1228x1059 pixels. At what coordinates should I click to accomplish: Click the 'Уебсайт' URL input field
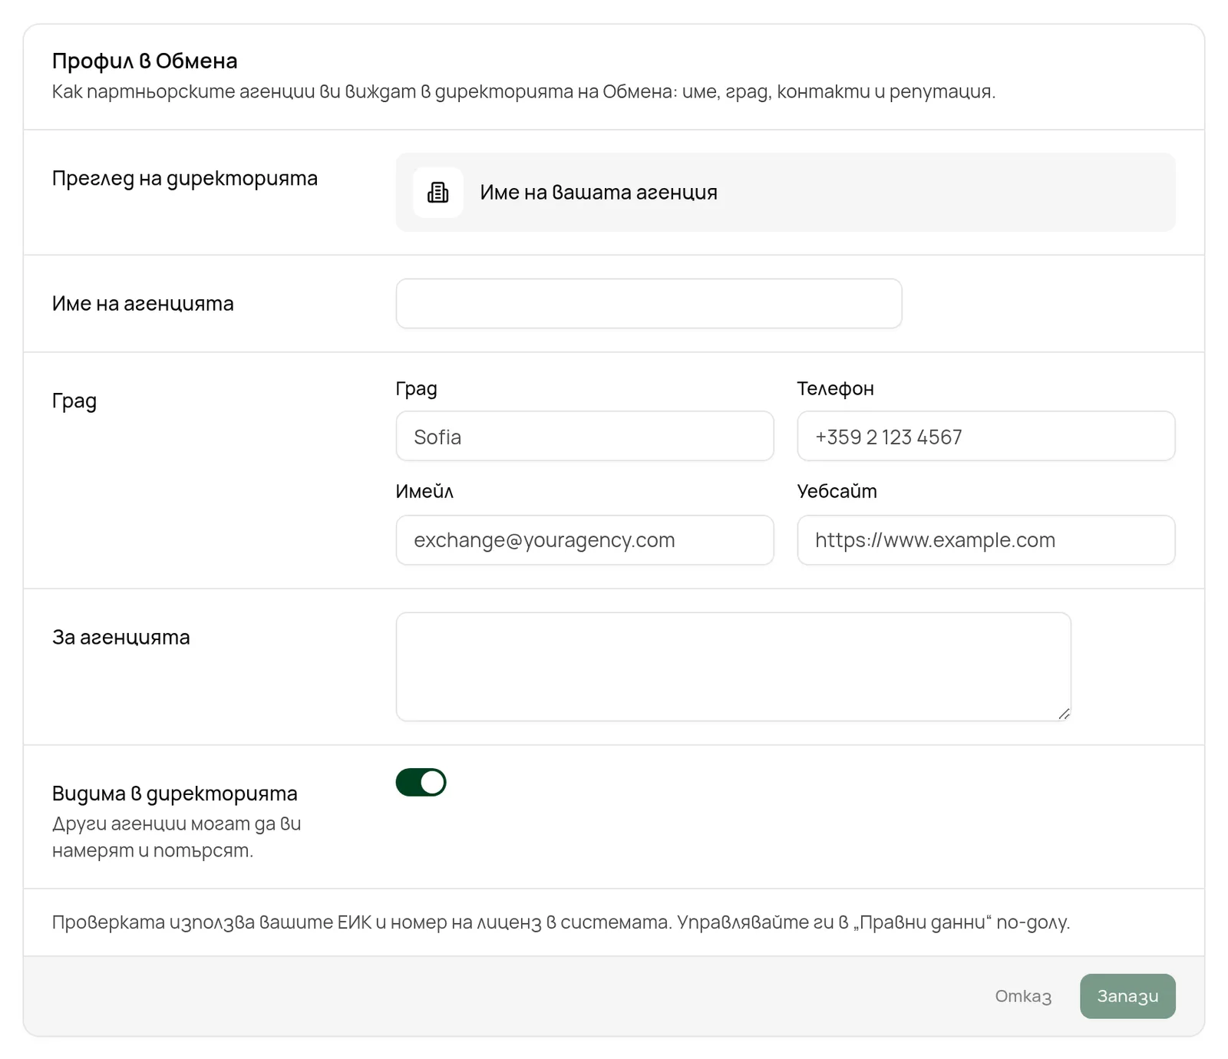986,540
